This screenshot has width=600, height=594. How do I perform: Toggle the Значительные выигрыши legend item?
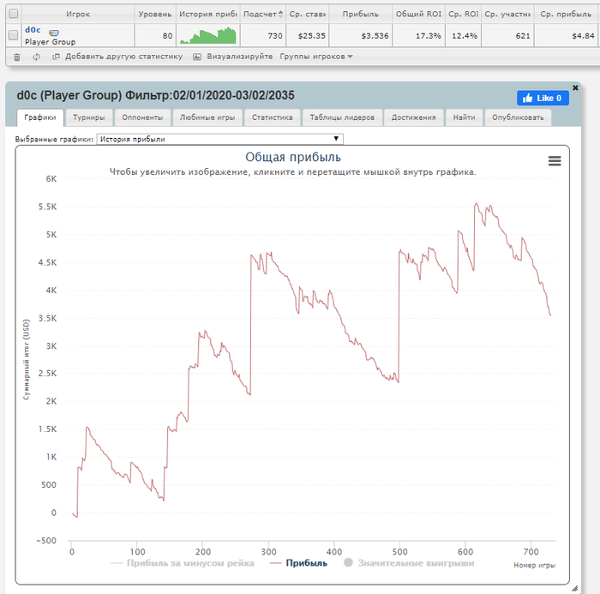point(409,563)
